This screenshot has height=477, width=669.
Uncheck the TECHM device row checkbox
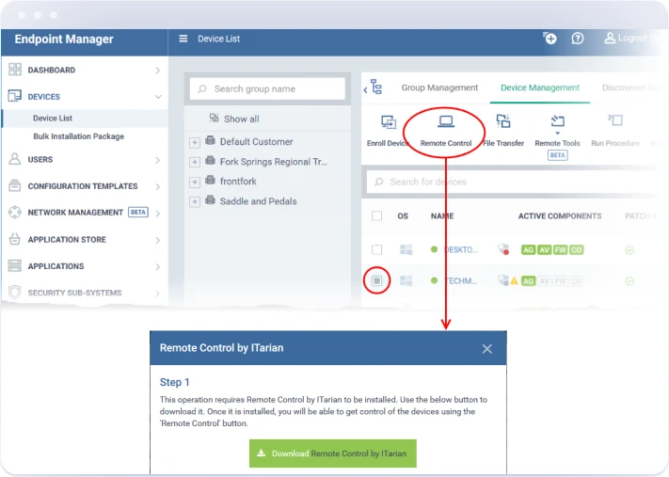point(376,280)
